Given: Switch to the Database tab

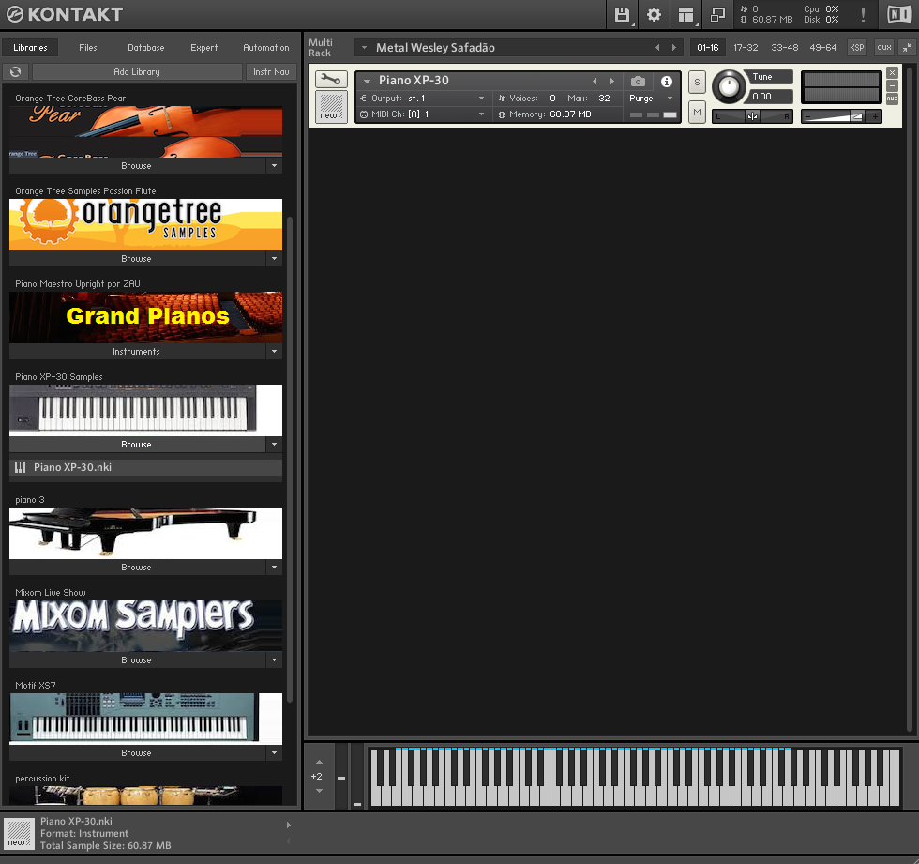Looking at the screenshot, I should [146, 48].
